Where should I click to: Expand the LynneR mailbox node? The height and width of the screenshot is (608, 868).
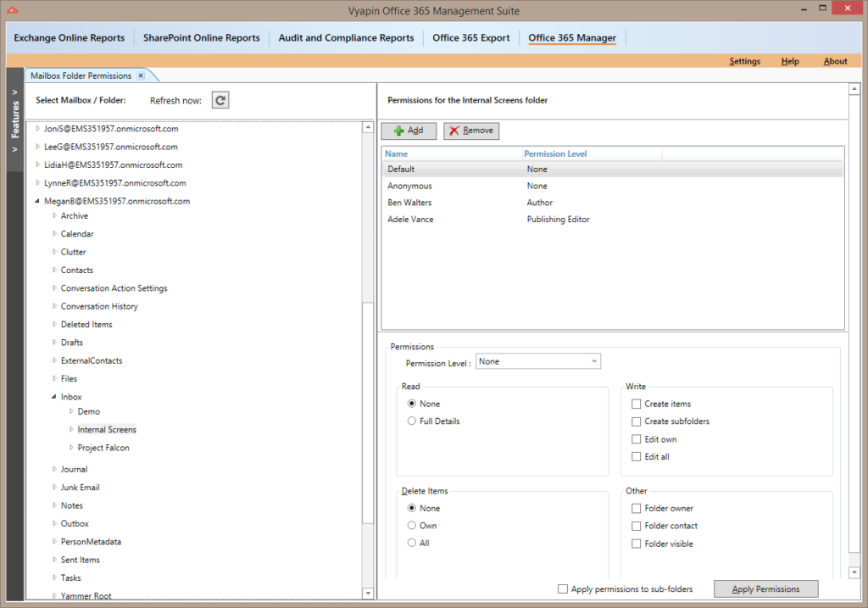click(x=37, y=182)
